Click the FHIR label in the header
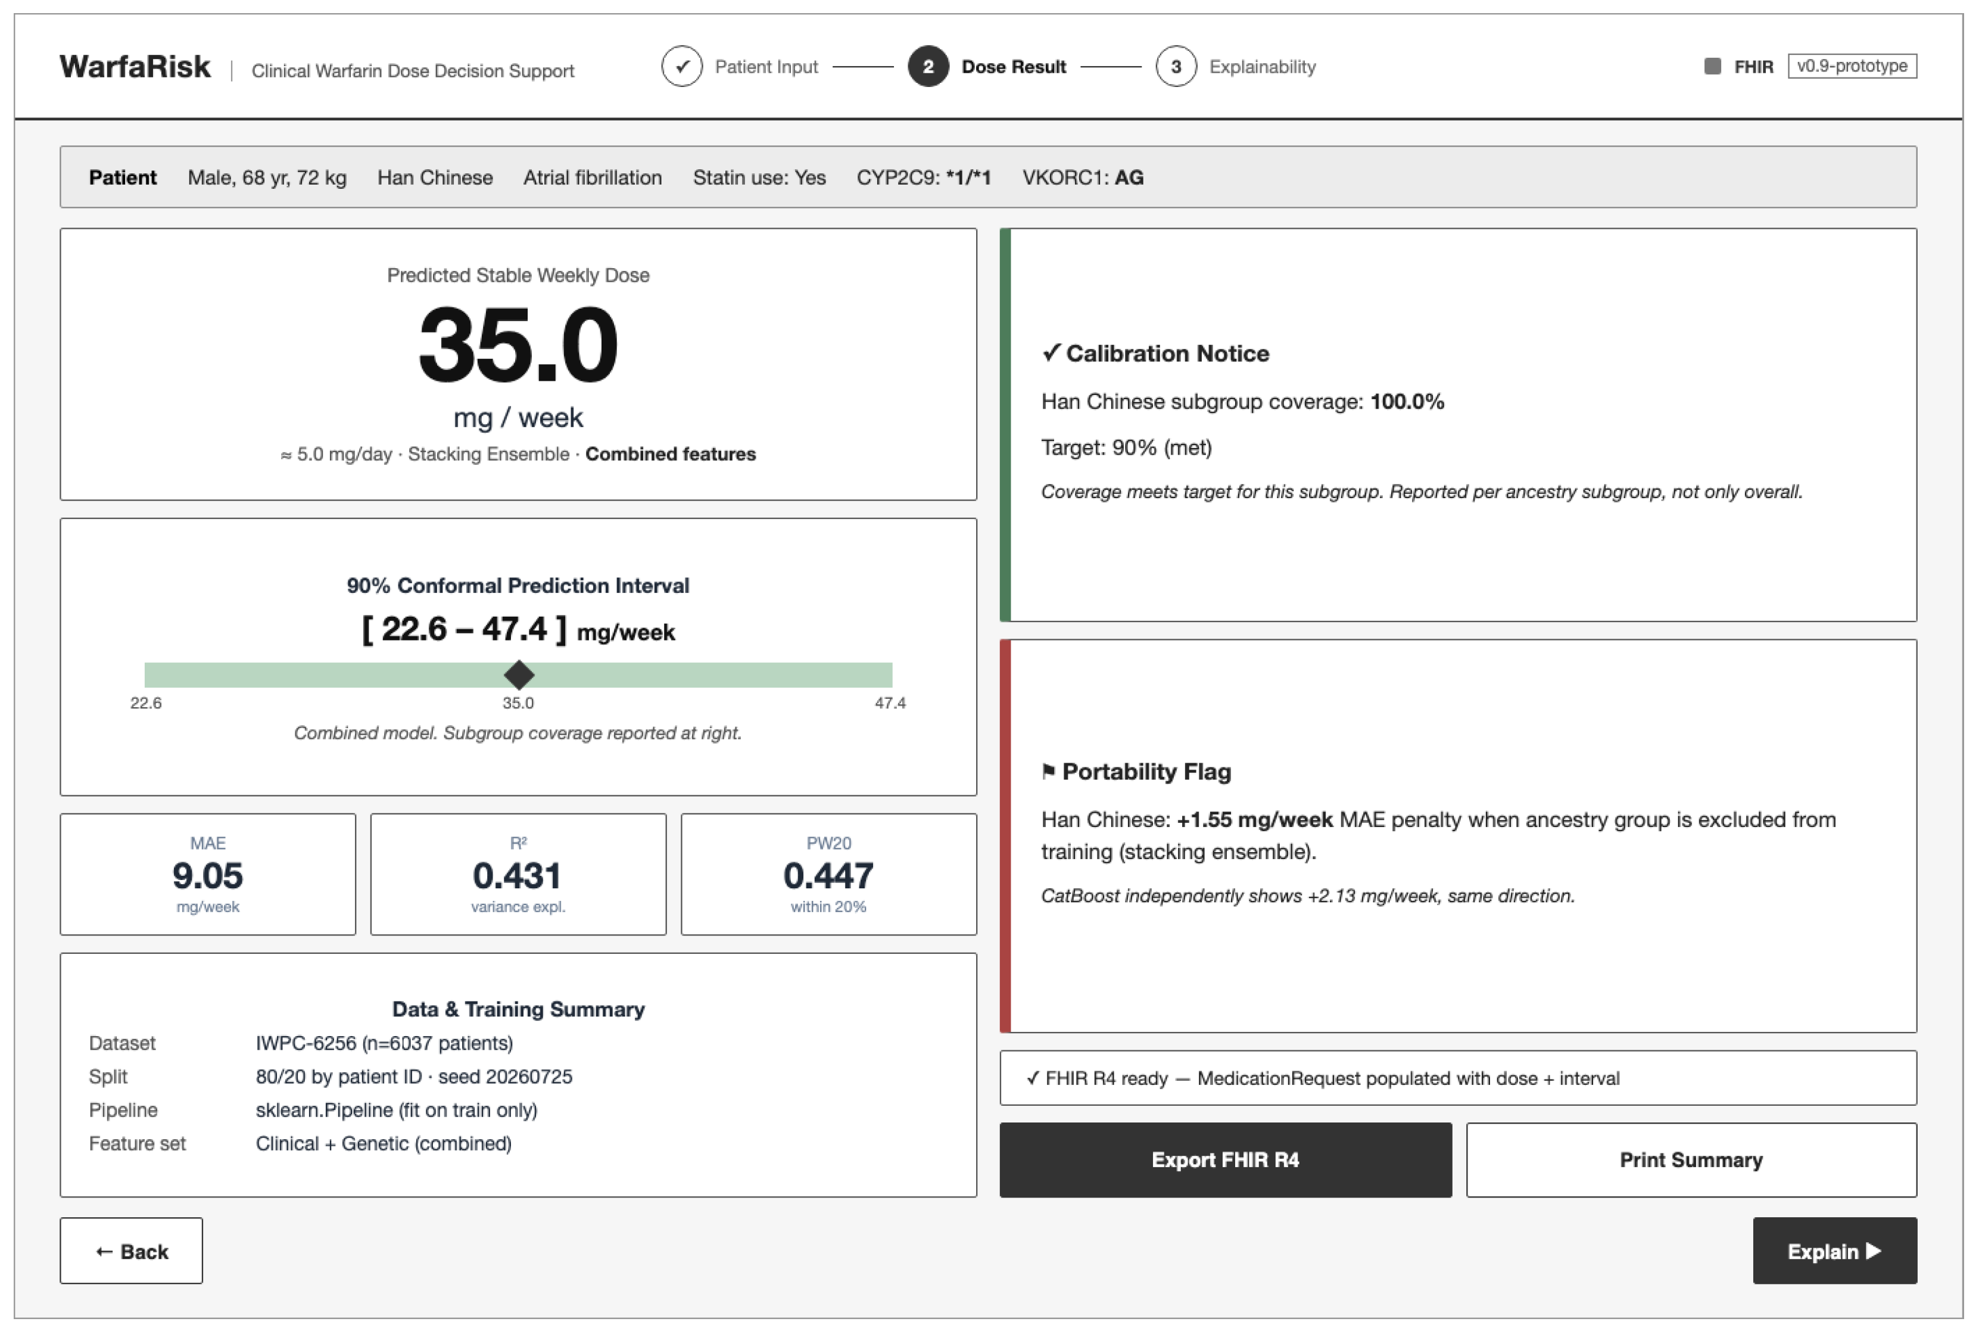 1753,66
